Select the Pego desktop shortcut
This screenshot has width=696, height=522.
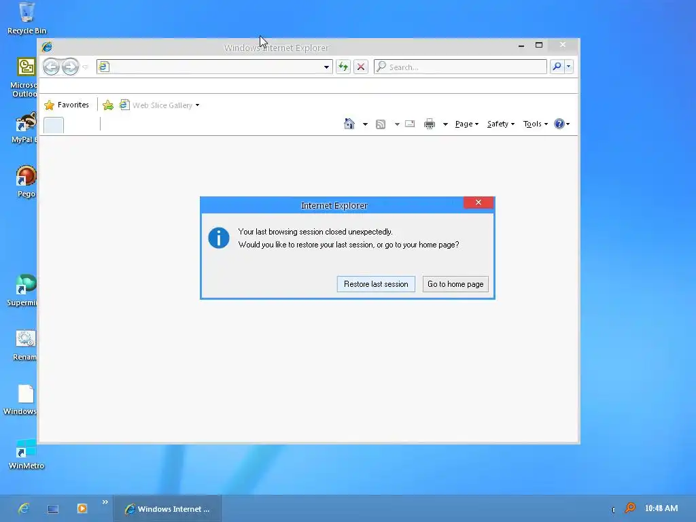point(26,181)
